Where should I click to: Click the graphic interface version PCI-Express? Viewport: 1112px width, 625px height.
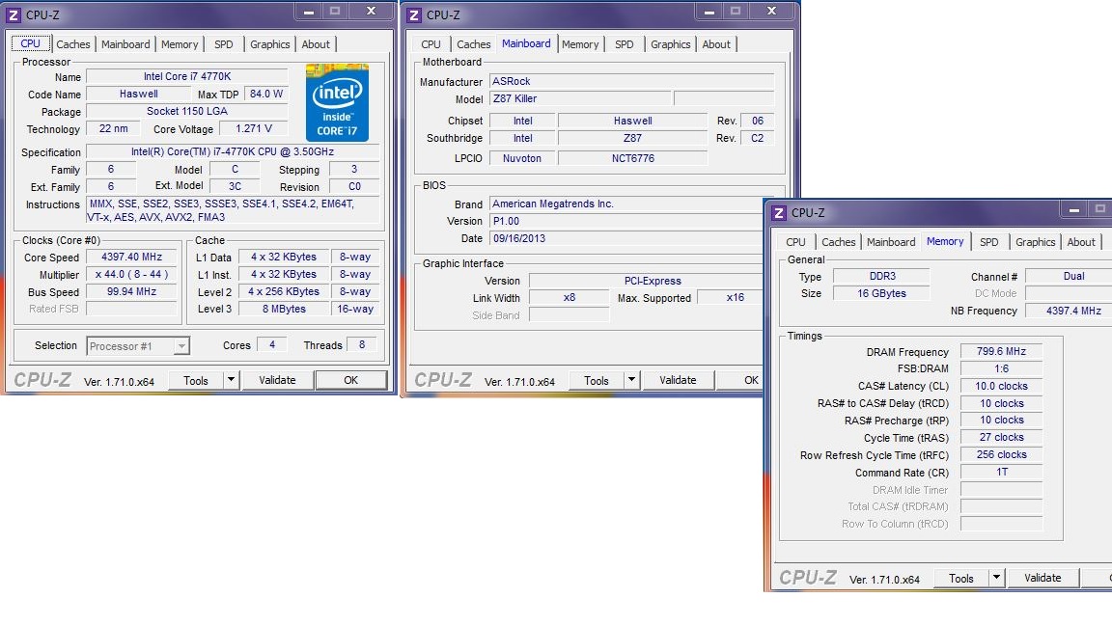(x=647, y=281)
